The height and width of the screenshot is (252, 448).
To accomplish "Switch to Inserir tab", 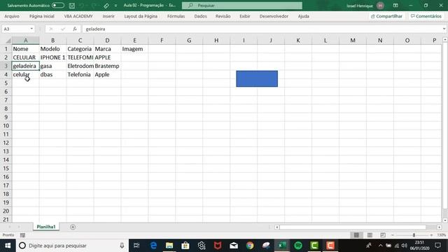I will (x=108, y=16).
